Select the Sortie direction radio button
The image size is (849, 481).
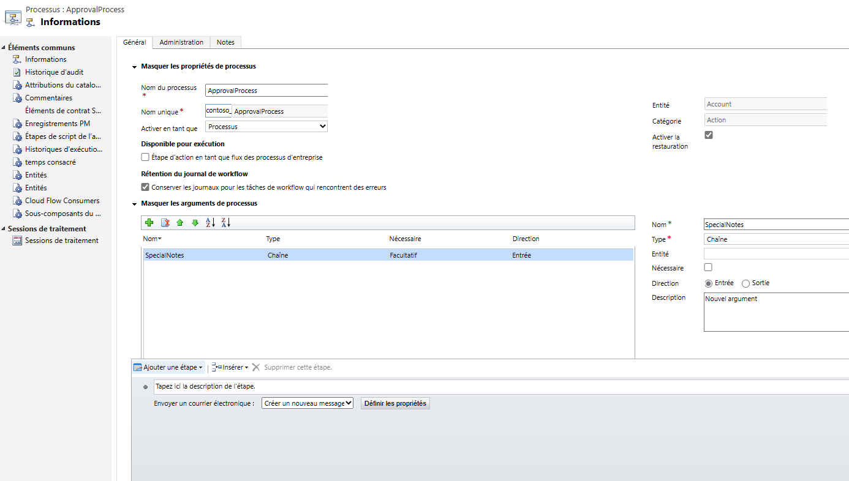point(745,283)
